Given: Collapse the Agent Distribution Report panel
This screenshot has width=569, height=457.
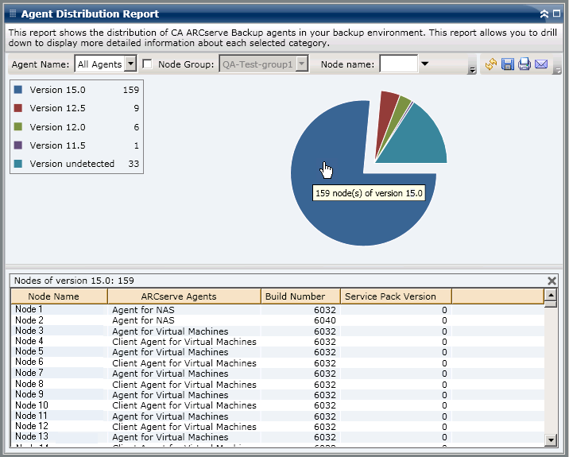Looking at the screenshot, I should [544, 14].
